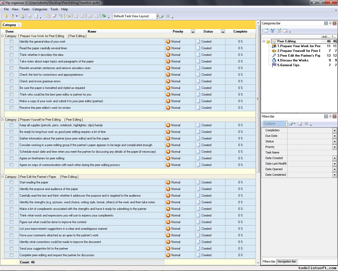This screenshot has width=338, height=271.
Task: Open the Completion filter dropdown
Action: click(x=334, y=130)
